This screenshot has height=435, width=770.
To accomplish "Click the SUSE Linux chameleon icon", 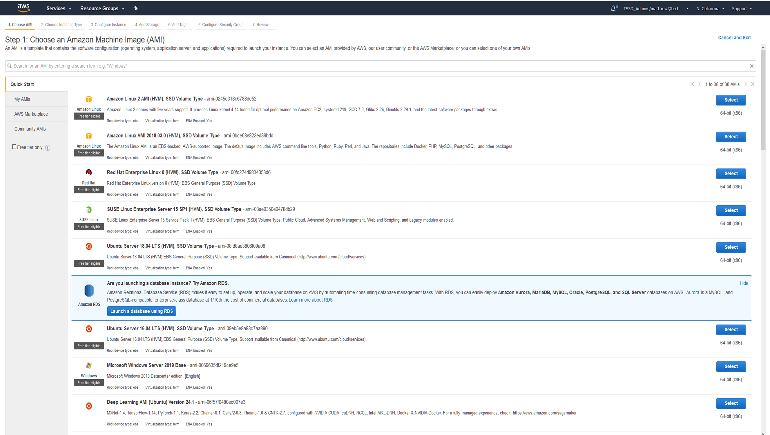I will coord(88,209).
